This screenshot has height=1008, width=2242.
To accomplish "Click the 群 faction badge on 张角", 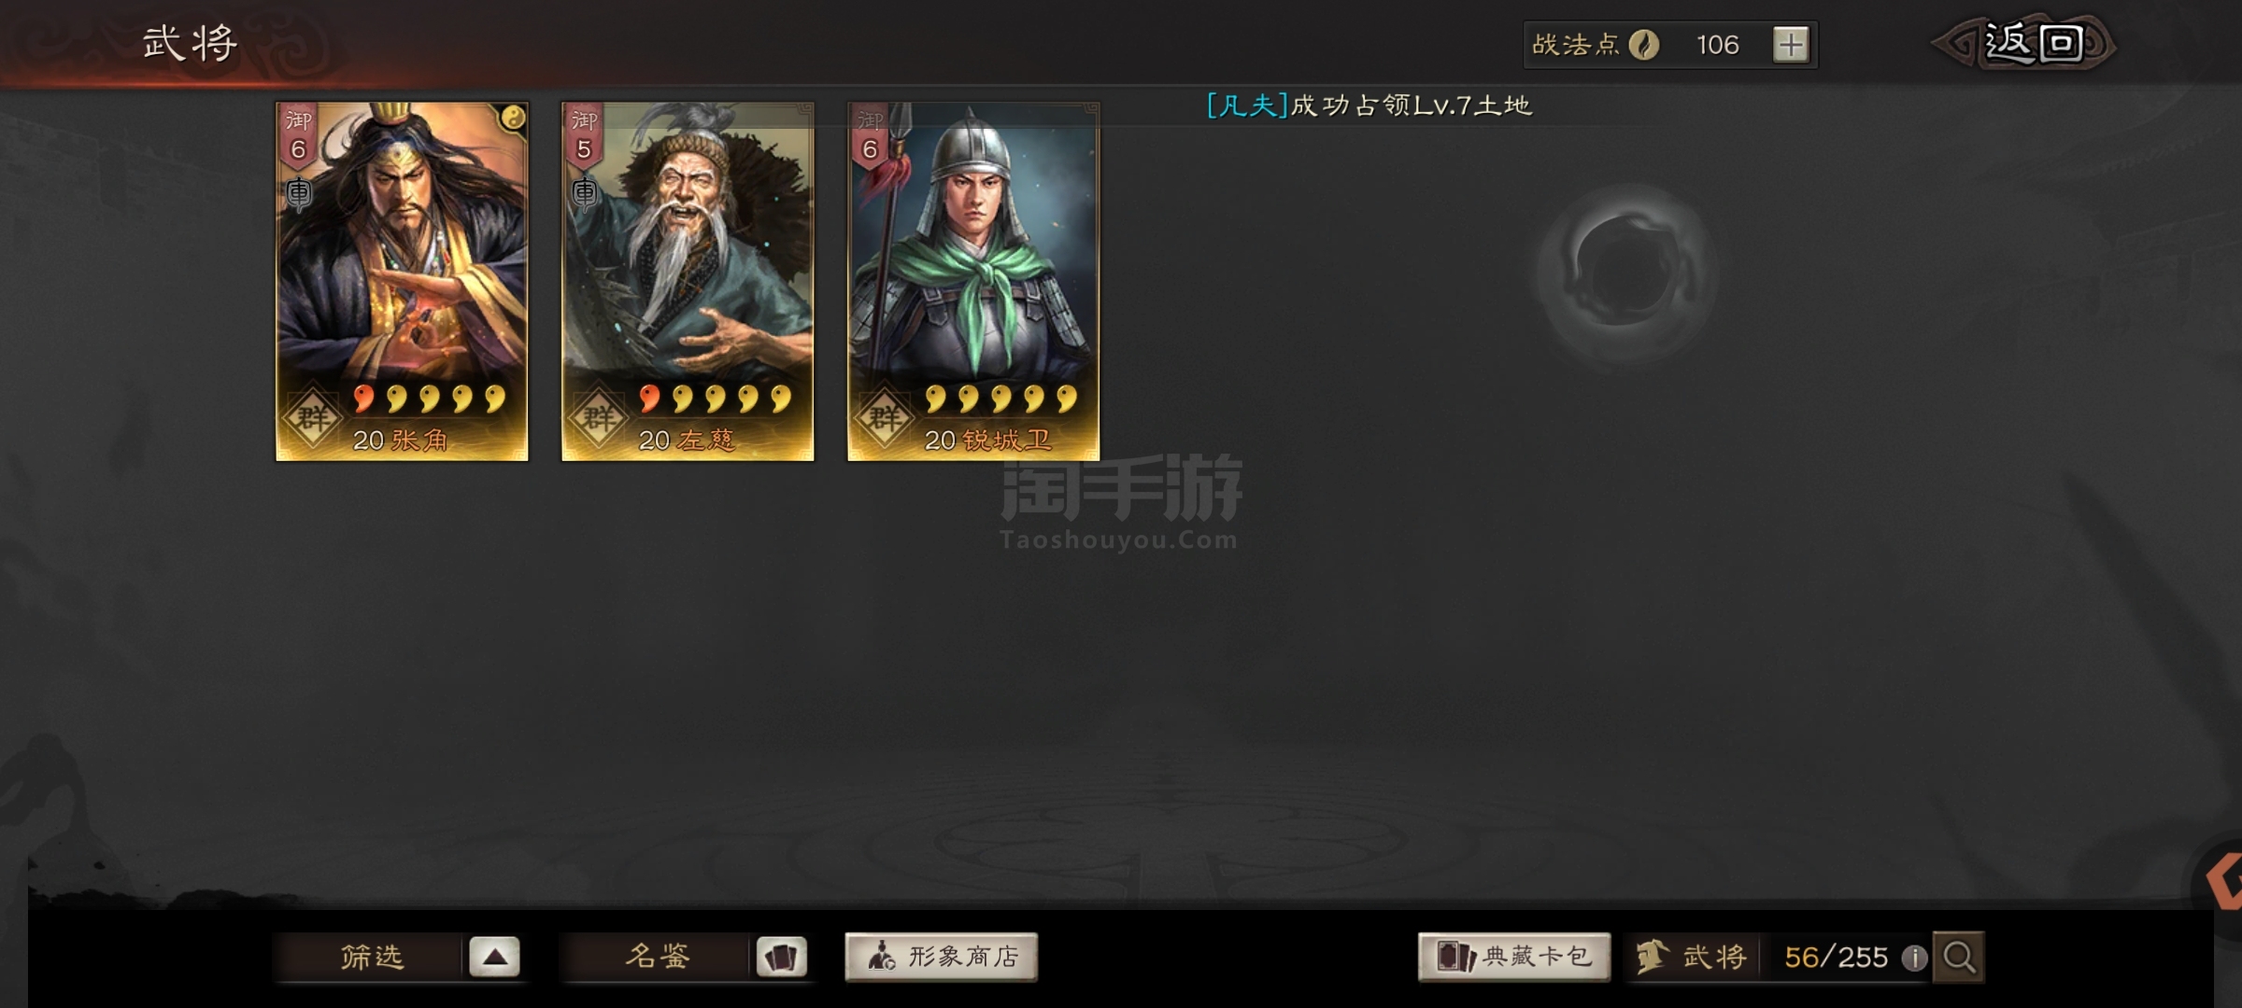I will coord(313,417).
